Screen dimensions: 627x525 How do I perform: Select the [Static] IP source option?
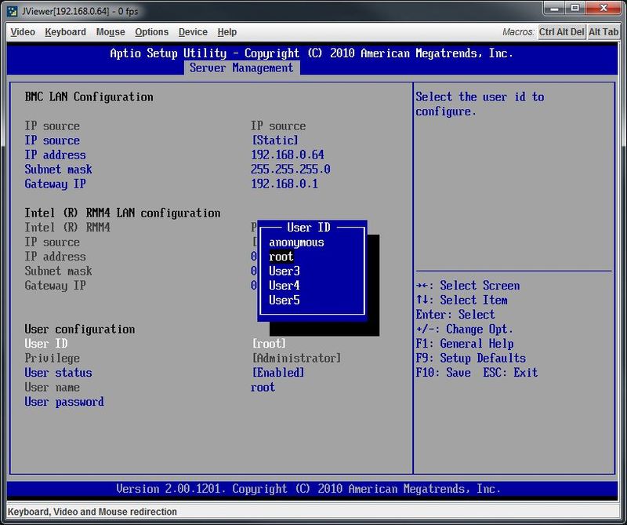click(275, 140)
